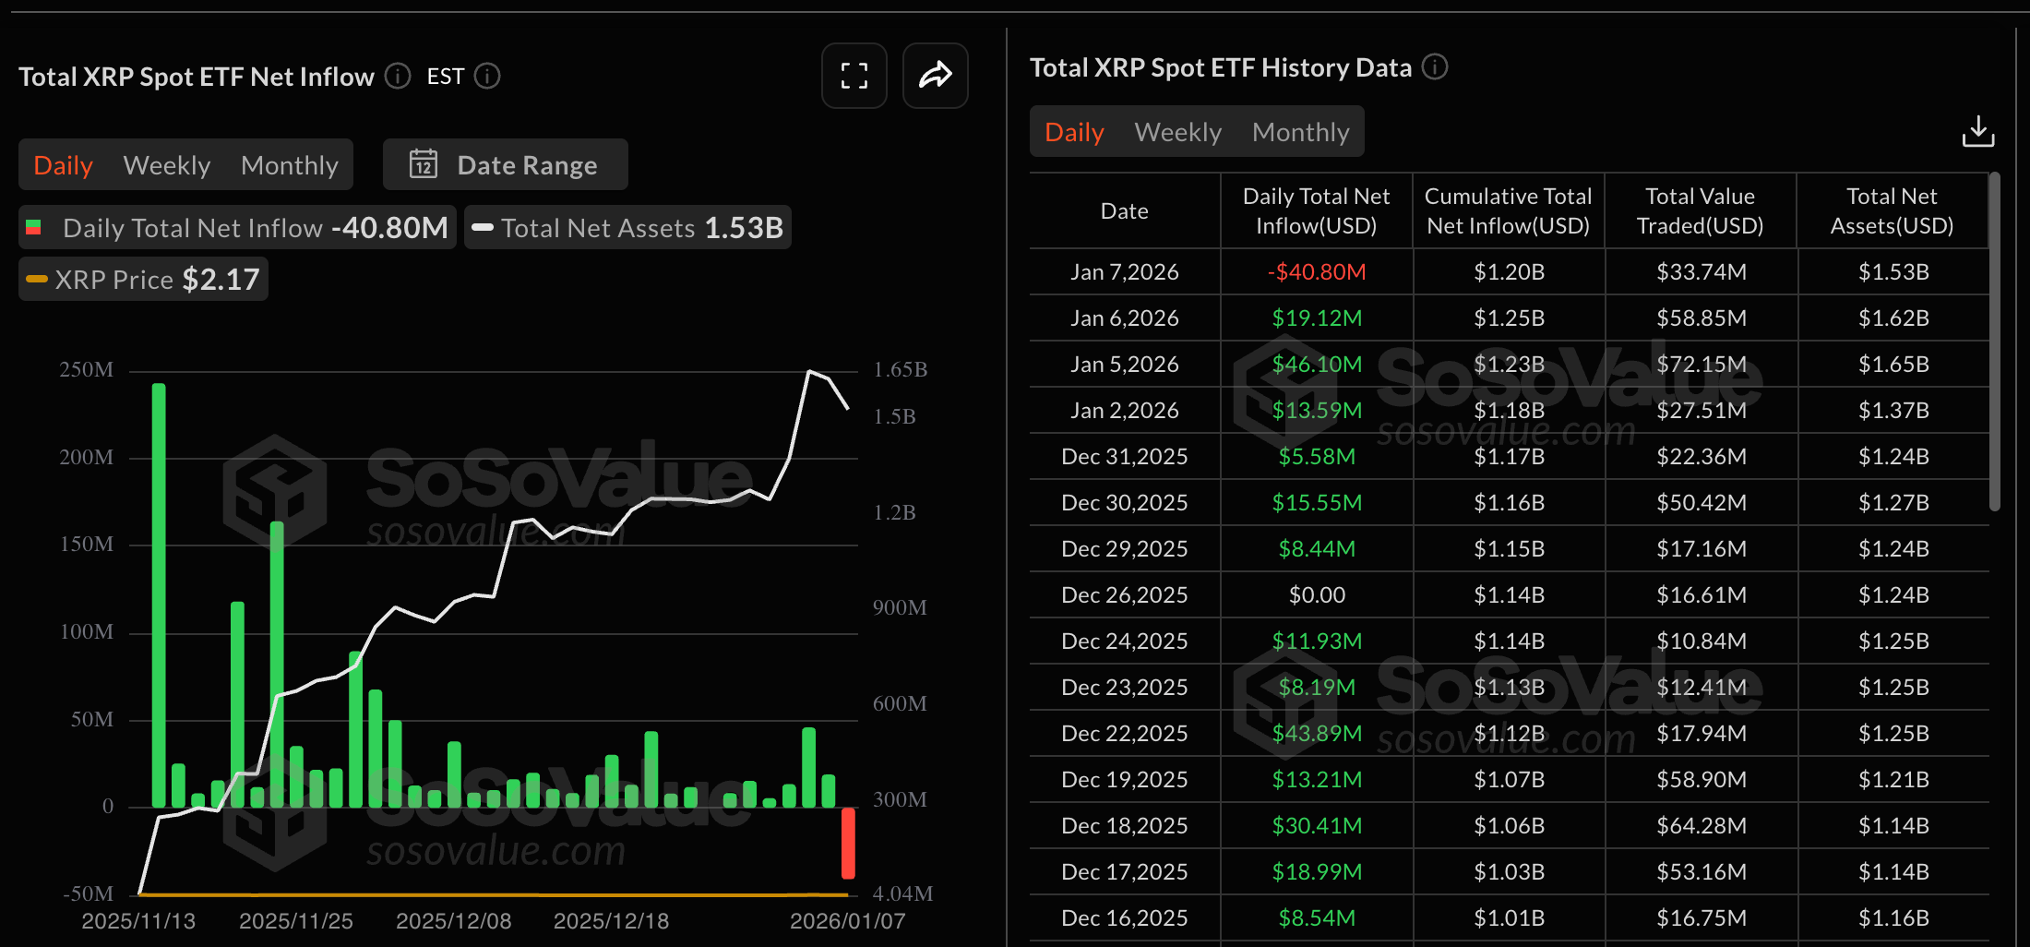Open the Date Range picker
Screen dimensions: 2030x947
[506, 164]
